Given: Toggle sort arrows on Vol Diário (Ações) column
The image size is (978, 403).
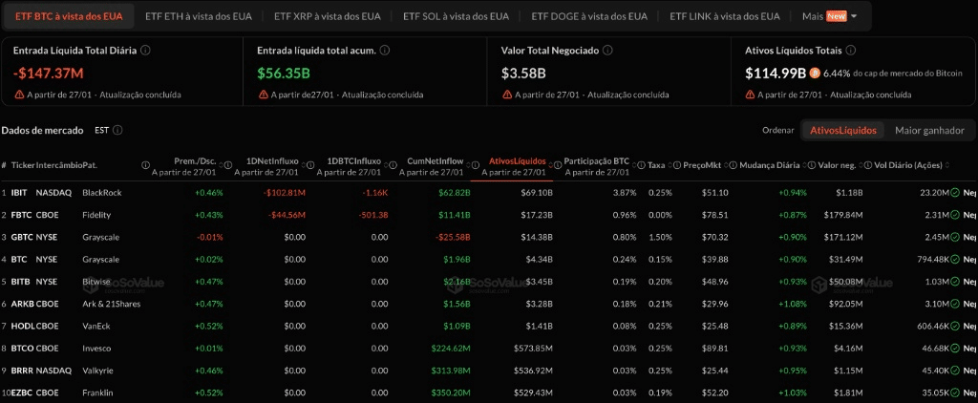Looking at the screenshot, I should pos(946,165).
